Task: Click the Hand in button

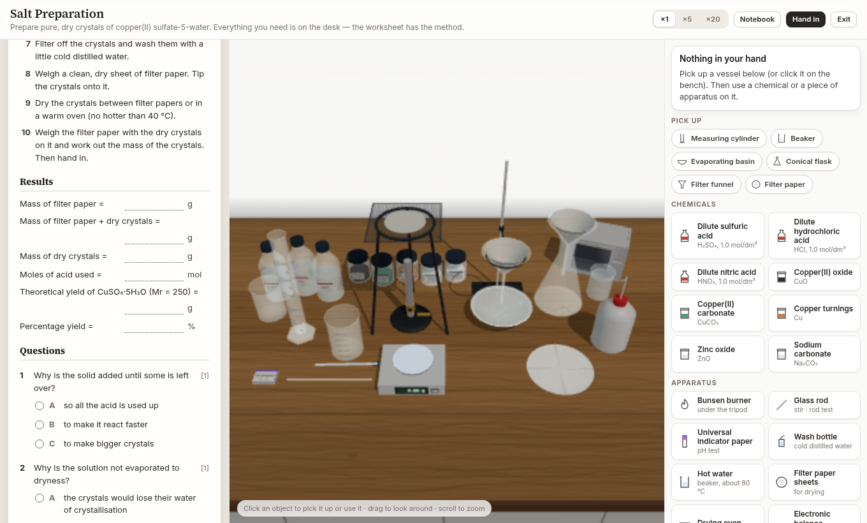Action: pos(806,19)
